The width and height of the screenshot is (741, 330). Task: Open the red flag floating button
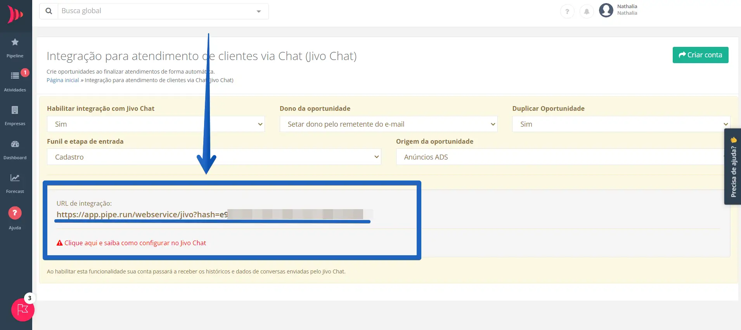(x=23, y=310)
